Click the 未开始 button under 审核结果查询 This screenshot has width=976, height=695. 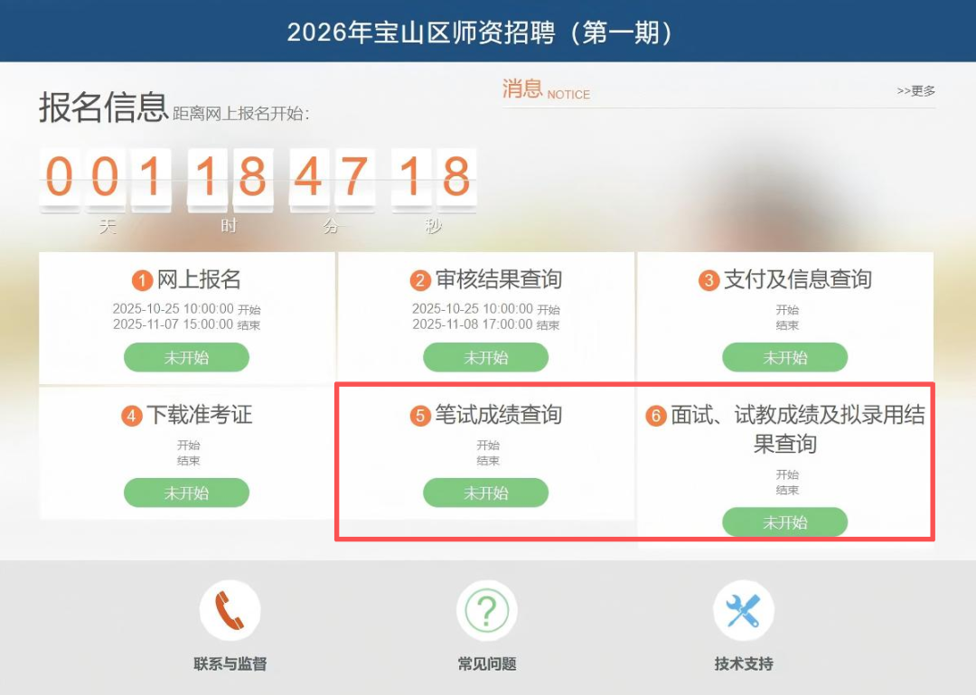(485, 358)
